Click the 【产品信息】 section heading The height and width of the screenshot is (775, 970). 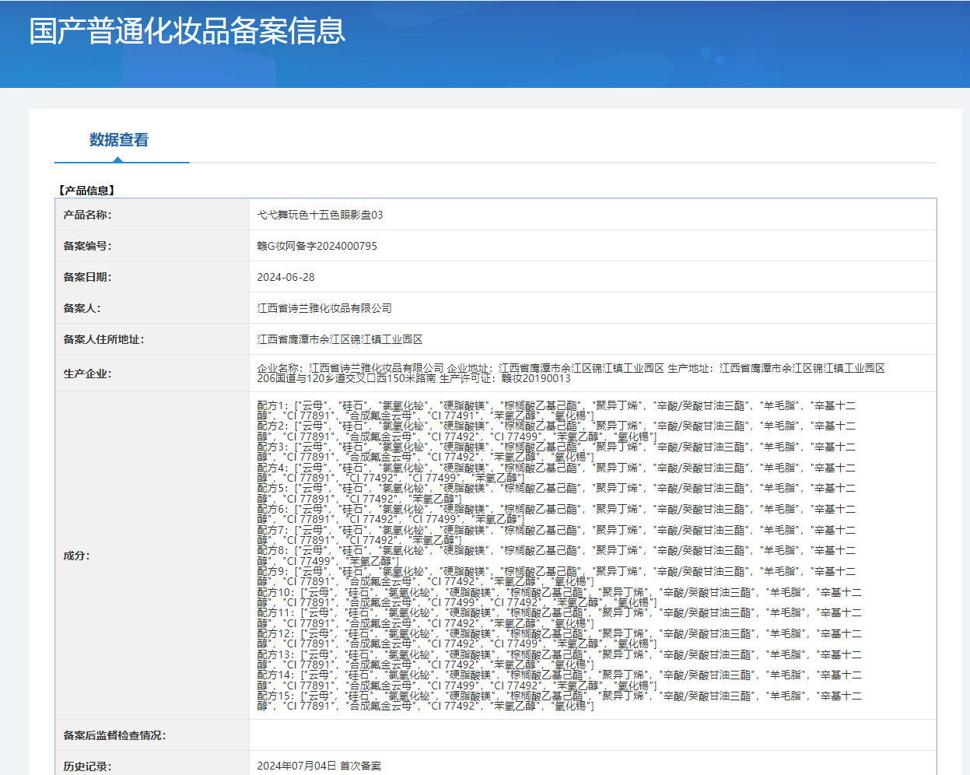87,191
